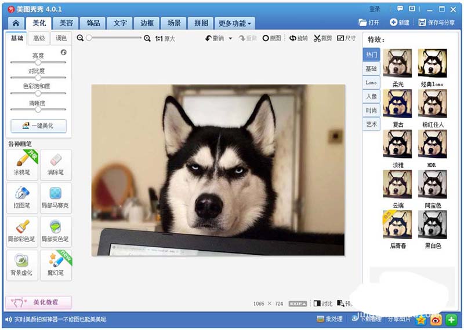Select the 消除笔 eraser tool
Screen dimensions: 464x330
tap(56, 165)
